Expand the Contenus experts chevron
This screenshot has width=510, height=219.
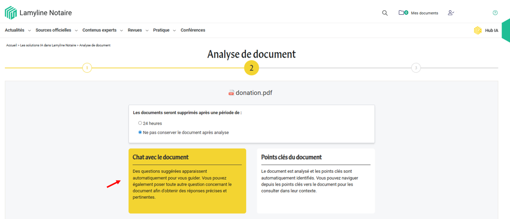[x=121, y=31]
